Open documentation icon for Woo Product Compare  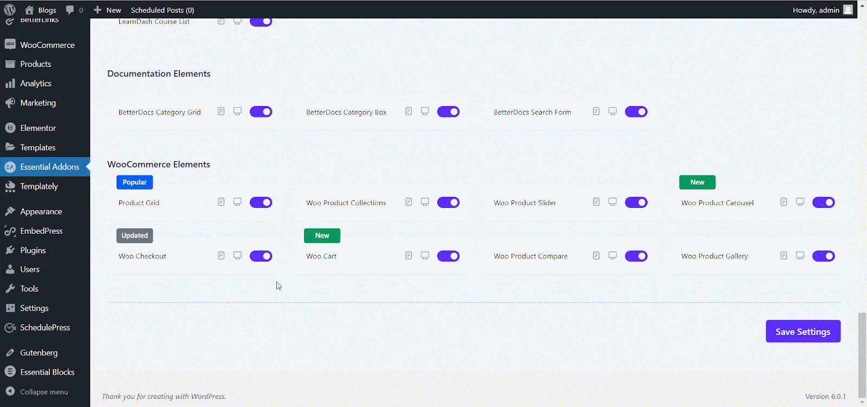click(x=596, y=255)
